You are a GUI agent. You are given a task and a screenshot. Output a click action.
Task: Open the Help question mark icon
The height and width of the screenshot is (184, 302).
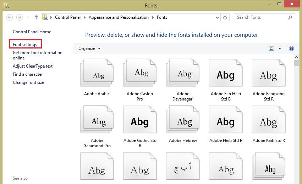coord(291,48)
